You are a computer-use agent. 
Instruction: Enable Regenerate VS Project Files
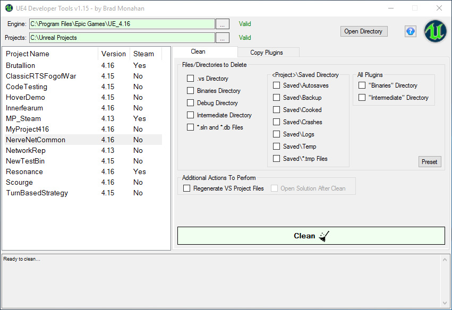pyautogui.click(x=186, y=188)
